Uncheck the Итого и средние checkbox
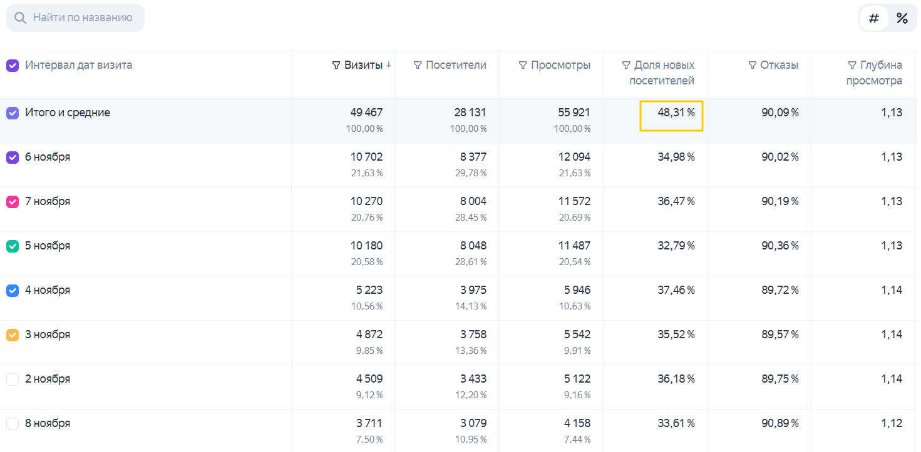This screenshot has height=452, width=921. [13, 113]
